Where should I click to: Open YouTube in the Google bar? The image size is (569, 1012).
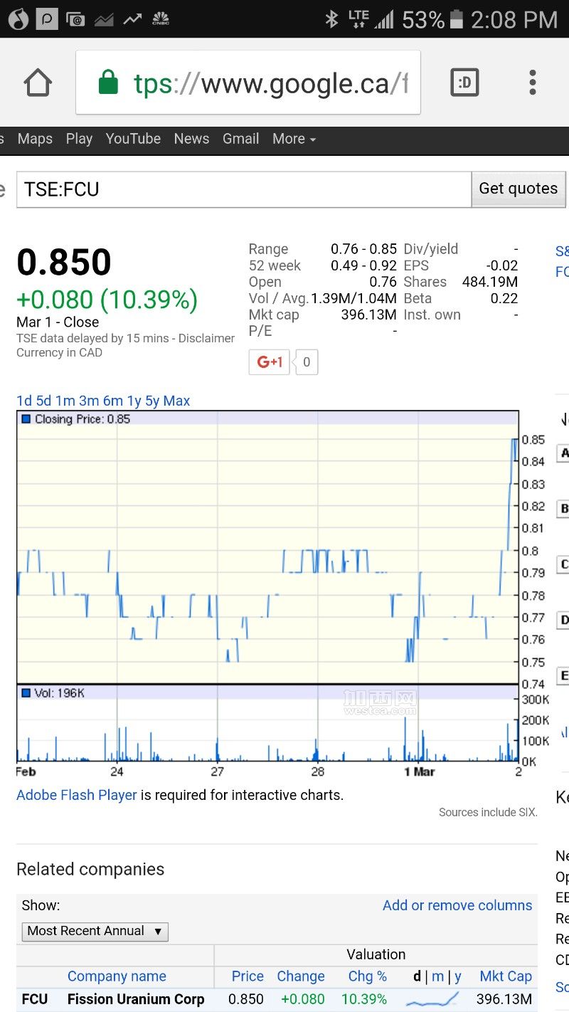point(133,139)
